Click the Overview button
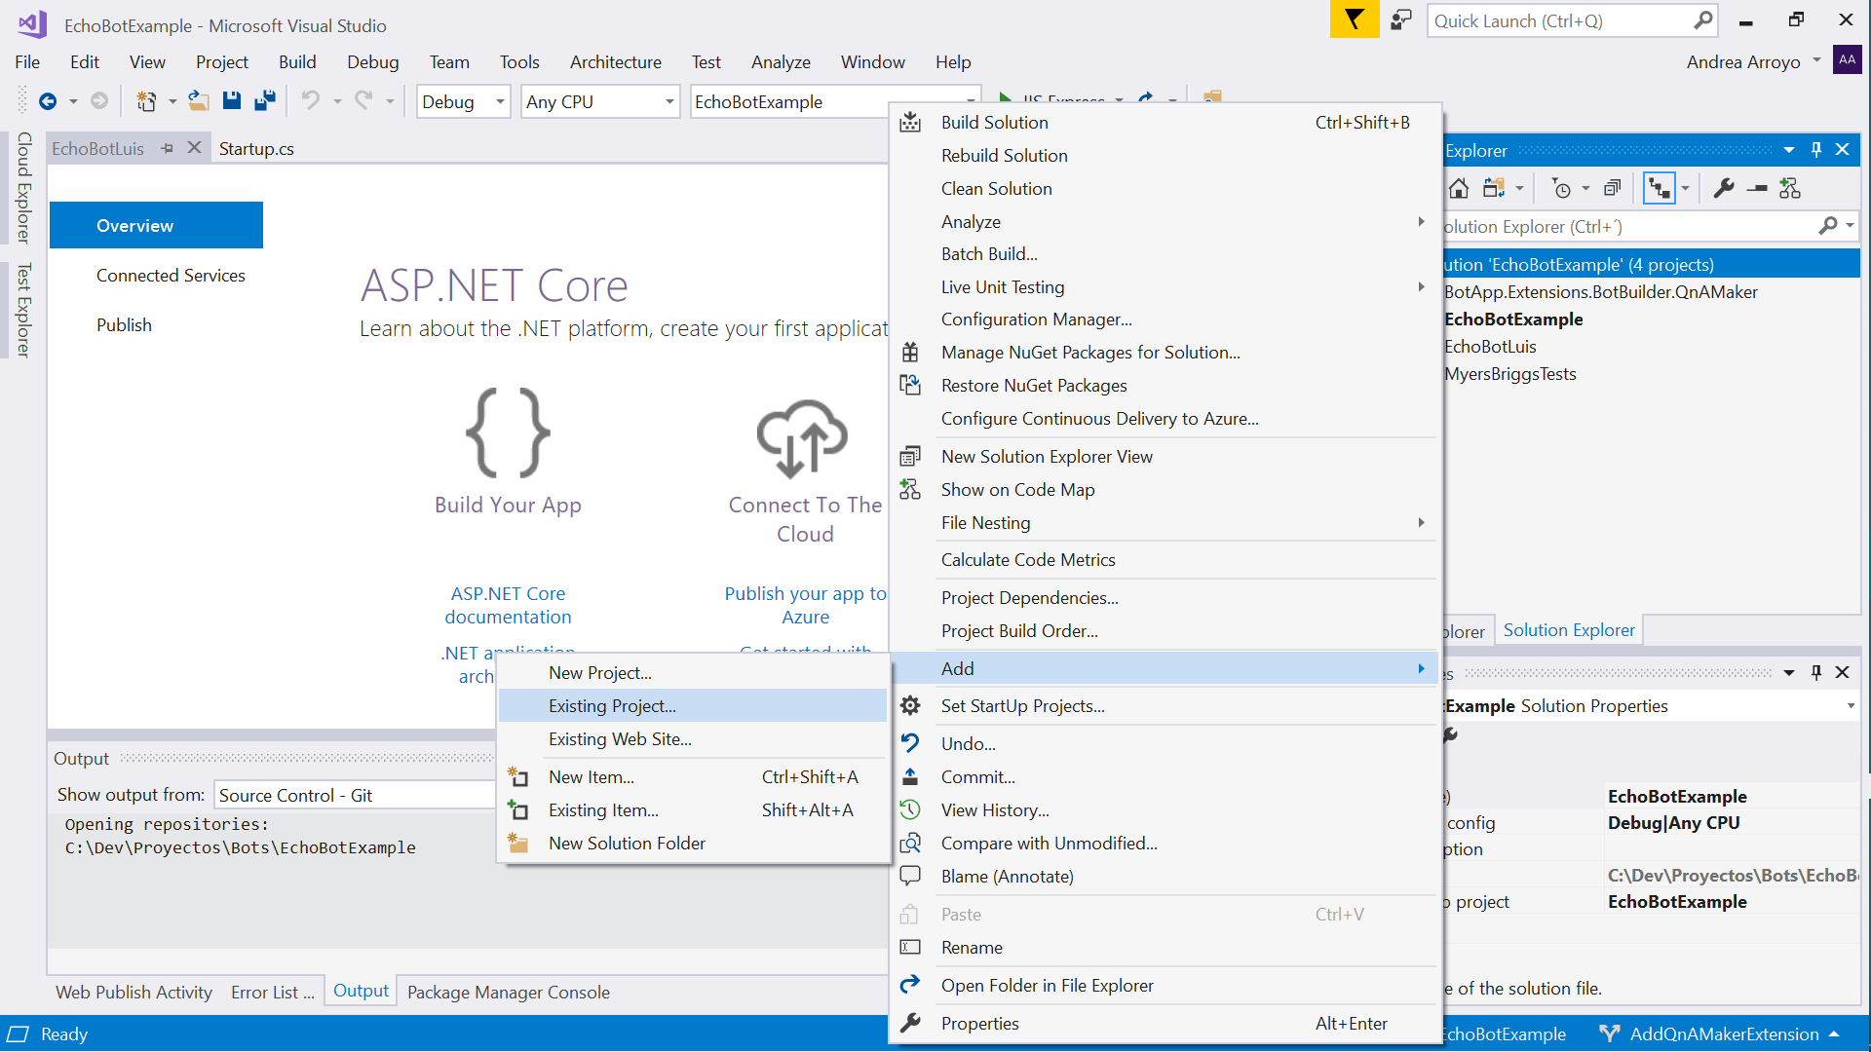Image resolution: width=1871 pixels, height=1052 pixels. coord(156,225)
